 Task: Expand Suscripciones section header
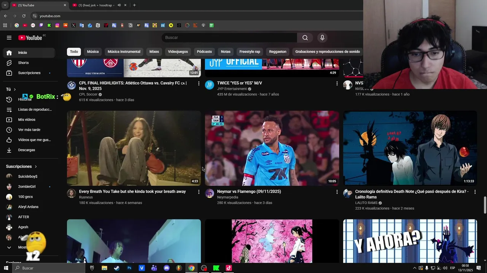(x=22, y=166)
